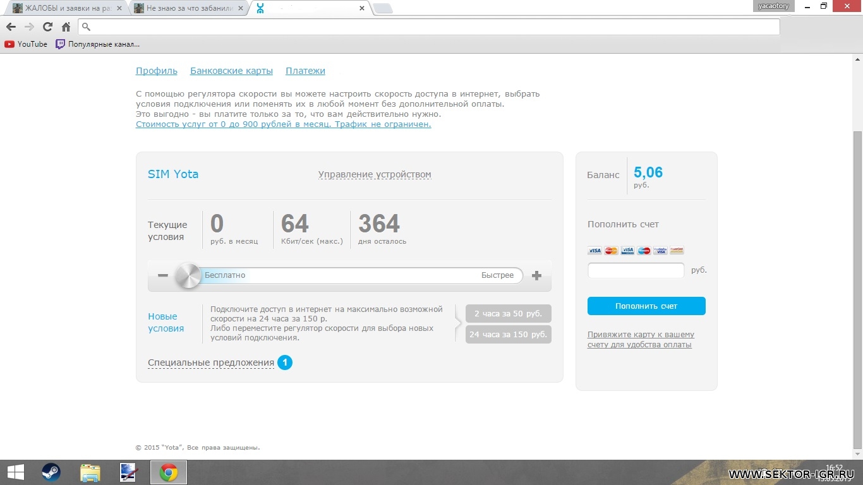Go back with the browser back arrow
Screen dimensions: 863x485
[x=11, y=27]
